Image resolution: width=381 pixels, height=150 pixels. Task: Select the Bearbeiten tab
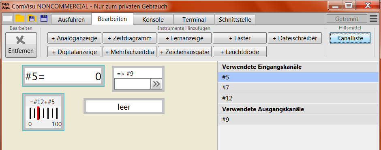[112, 19]
